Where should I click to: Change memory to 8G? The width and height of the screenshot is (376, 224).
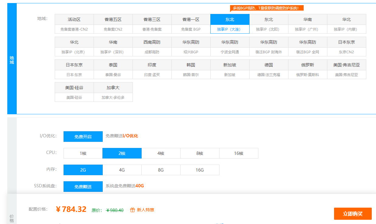tap(161, 170)
